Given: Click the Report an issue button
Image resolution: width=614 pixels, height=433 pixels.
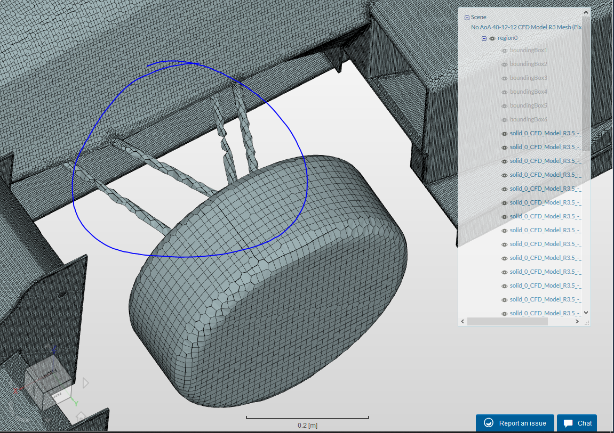Looking at the screenshot, I should (x=515, y=423).
